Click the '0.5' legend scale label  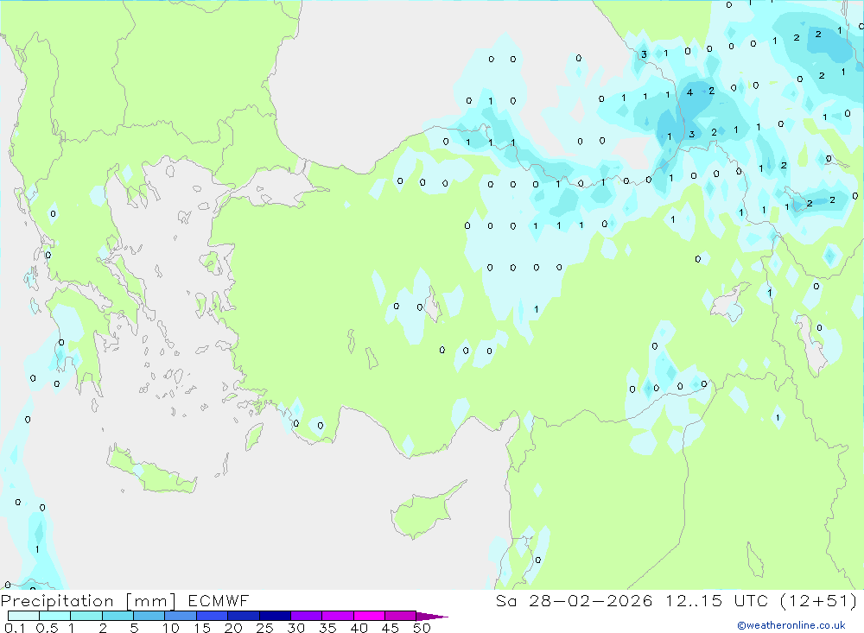tap(47, 628)
